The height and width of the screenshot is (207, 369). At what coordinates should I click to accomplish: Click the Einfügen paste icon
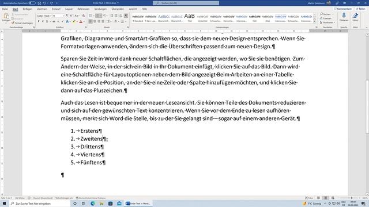tap(6, 17)
